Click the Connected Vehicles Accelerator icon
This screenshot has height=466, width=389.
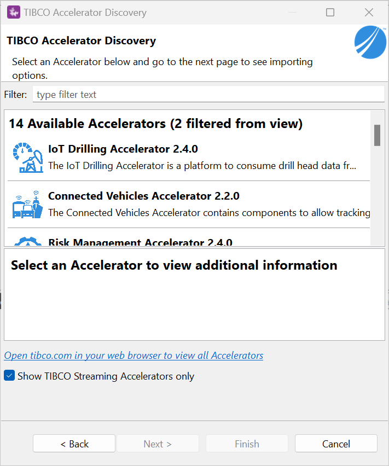pos(27,205)
